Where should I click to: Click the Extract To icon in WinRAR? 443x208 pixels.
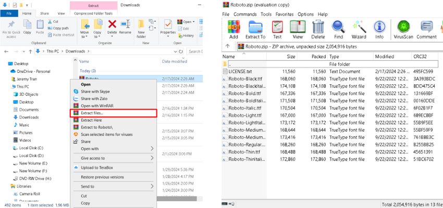[255, 27]
